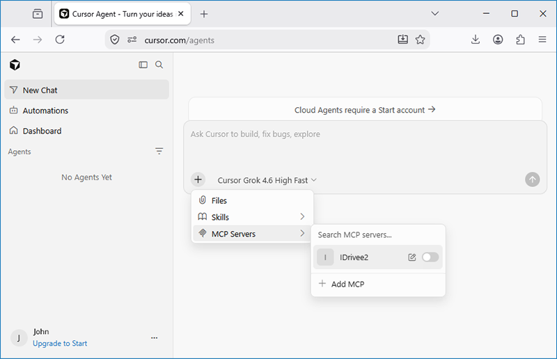Select the Cursor Agent browser tab
The height and width of the screenshot is (359, 557).
pos(123,14)
